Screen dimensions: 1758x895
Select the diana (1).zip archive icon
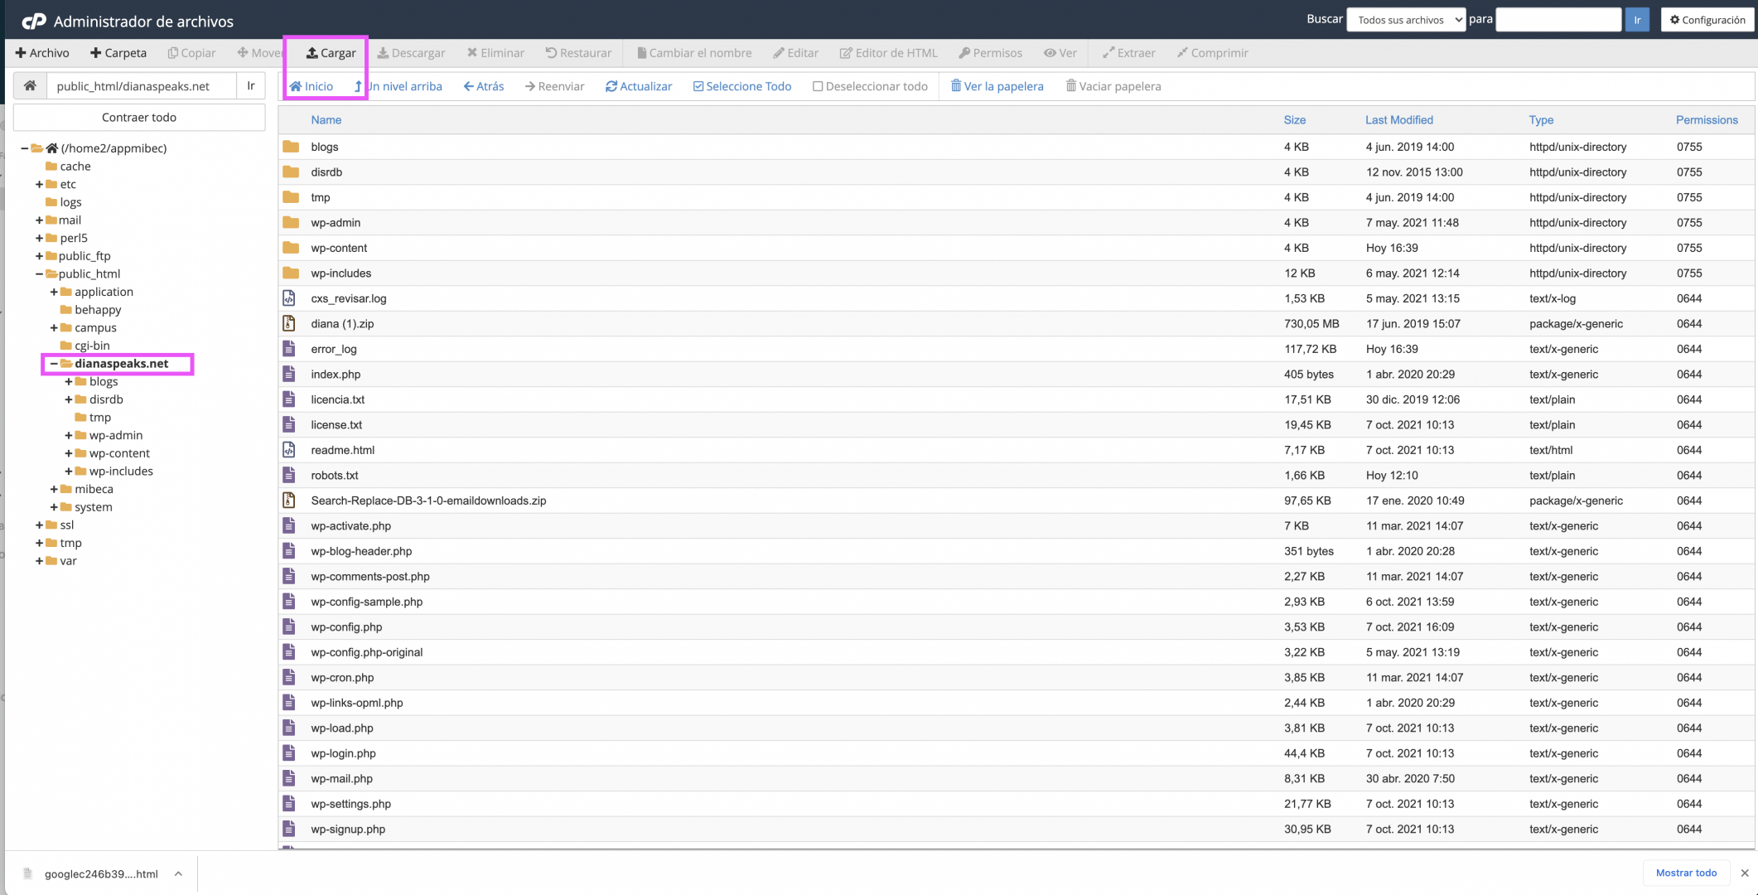tap(289, 323)
